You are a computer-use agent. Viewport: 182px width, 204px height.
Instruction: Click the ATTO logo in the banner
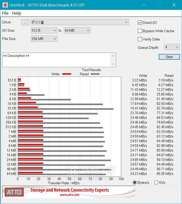(x=14, y=192)
